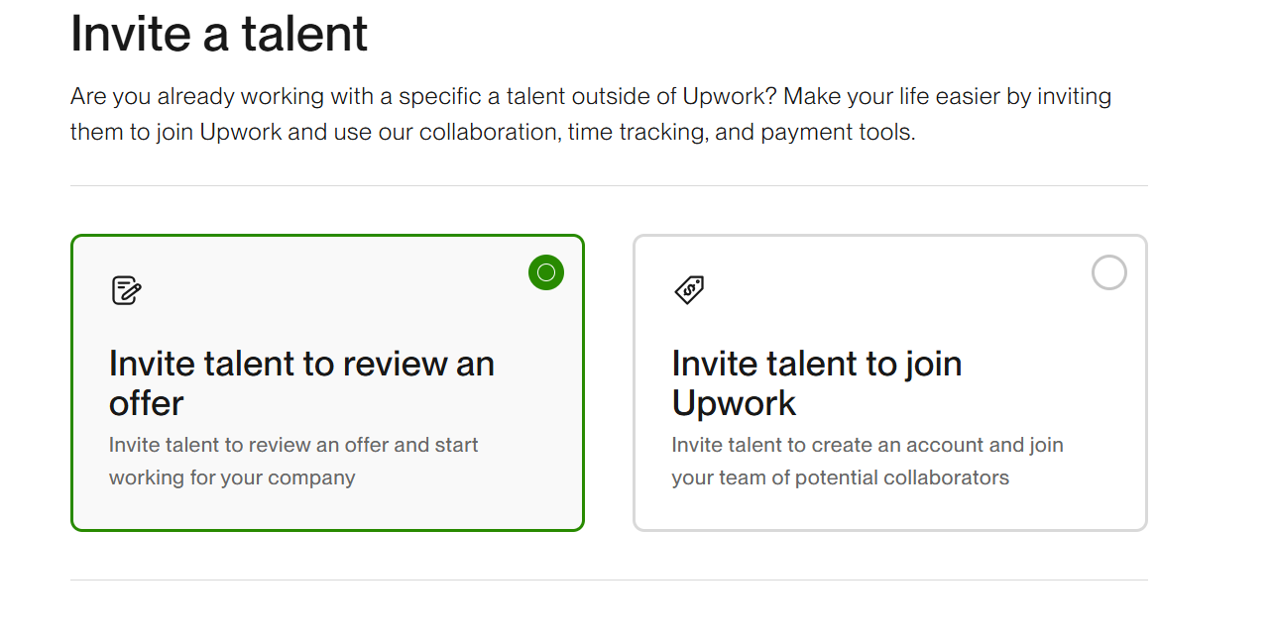The width and height of the screenshot is (1274, 634).
Task: Click the bold "Upwork" in right card title
Action: (734, 403)
